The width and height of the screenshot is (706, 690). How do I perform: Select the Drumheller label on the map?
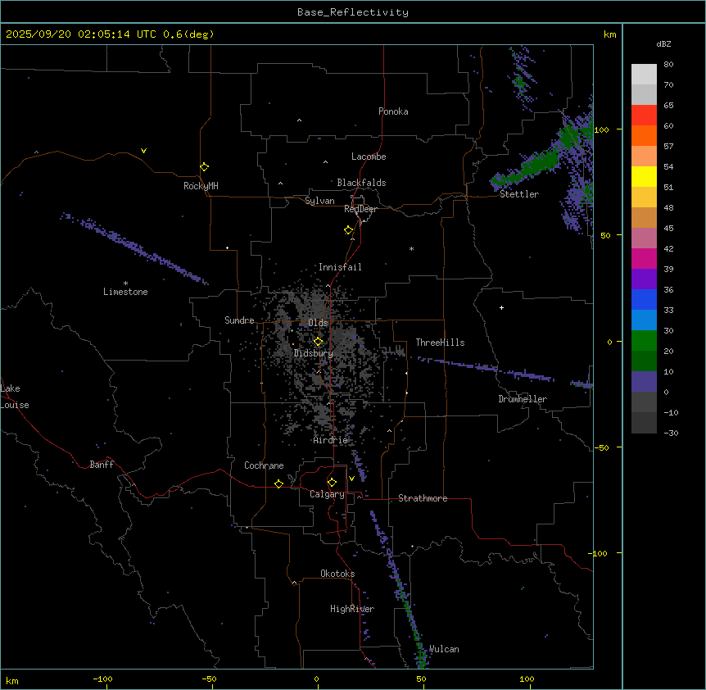pos(523,399)
